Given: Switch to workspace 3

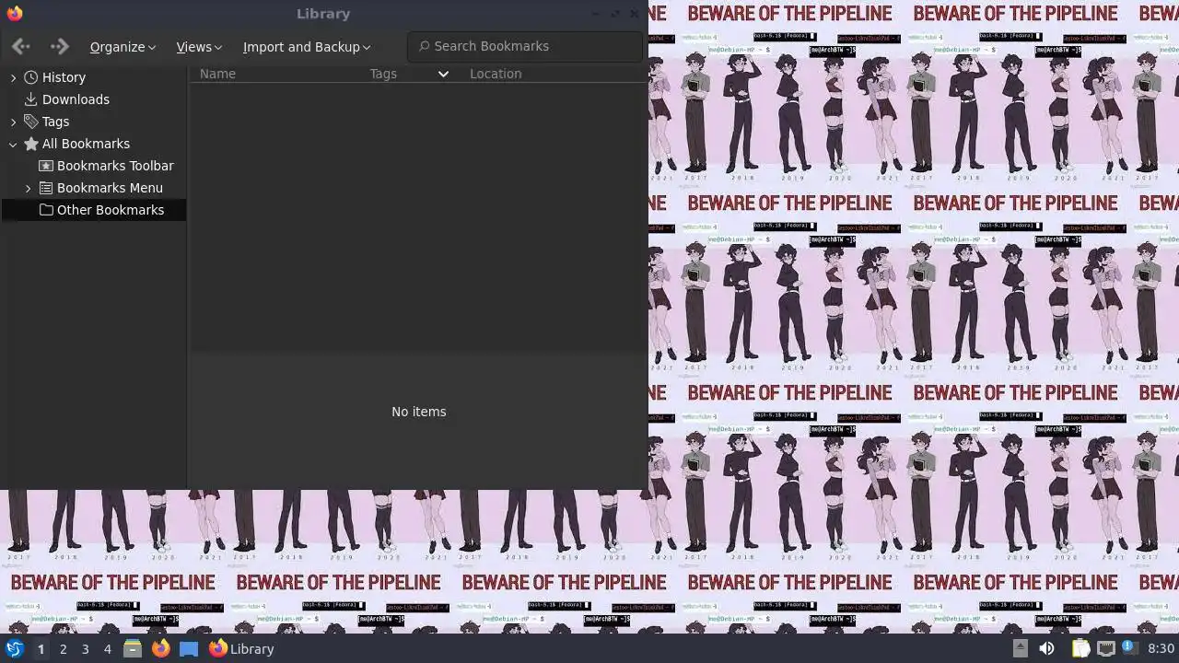Looking at the screenshot, I should tap(85, 649).
